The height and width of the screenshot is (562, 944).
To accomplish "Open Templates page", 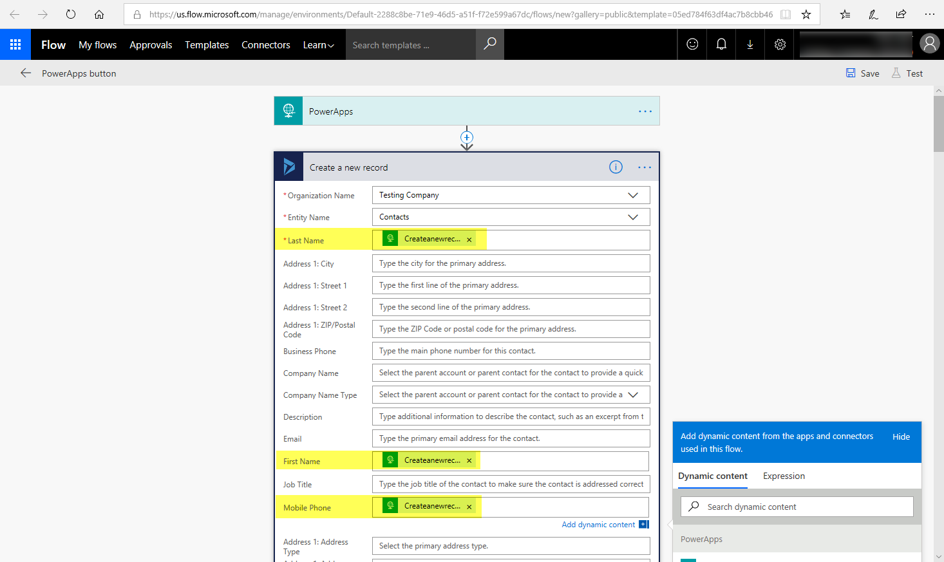I will point(207,44).
